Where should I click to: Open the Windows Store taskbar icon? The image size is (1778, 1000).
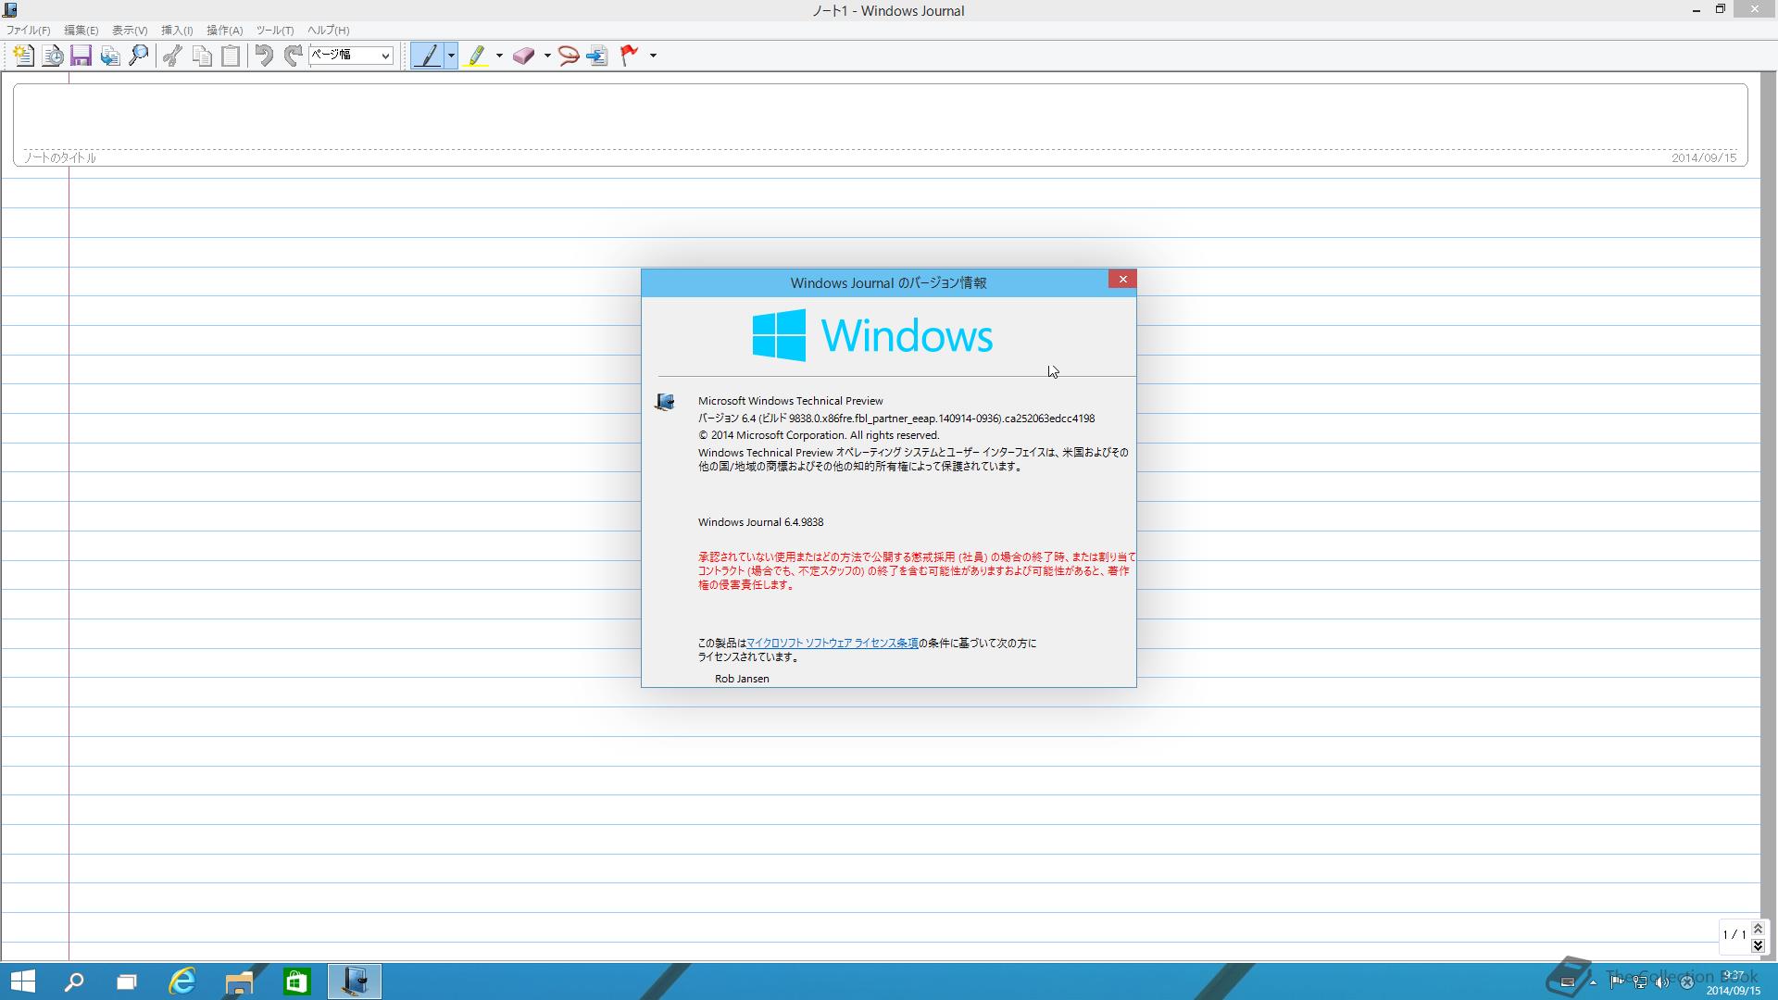296,981
